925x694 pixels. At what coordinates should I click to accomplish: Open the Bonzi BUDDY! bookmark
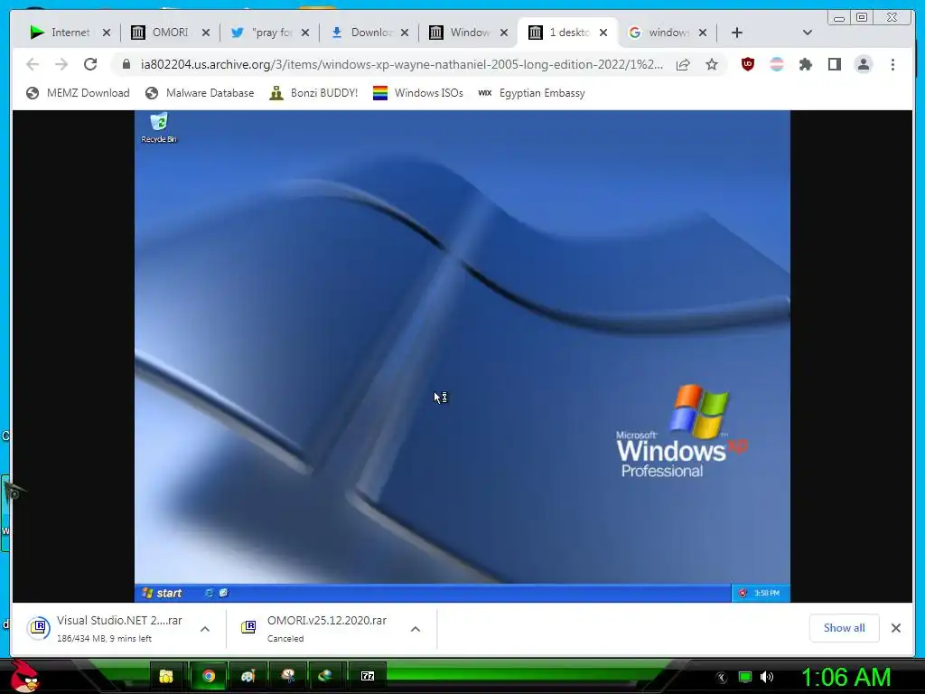(x=313, y=93)
